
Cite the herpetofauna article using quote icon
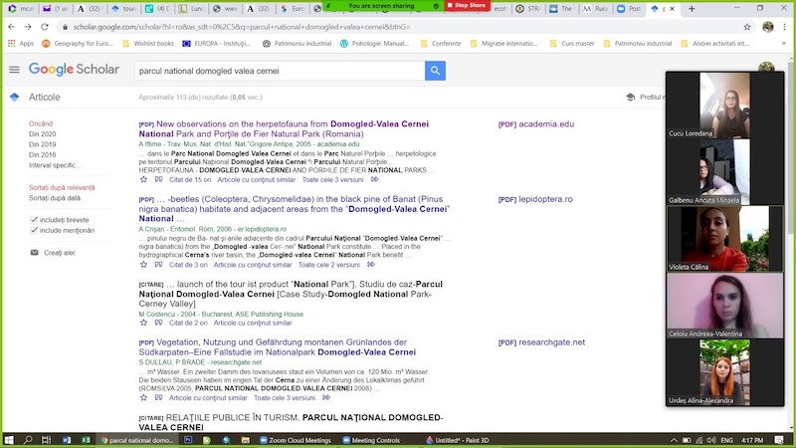click(x=157, y=180)
